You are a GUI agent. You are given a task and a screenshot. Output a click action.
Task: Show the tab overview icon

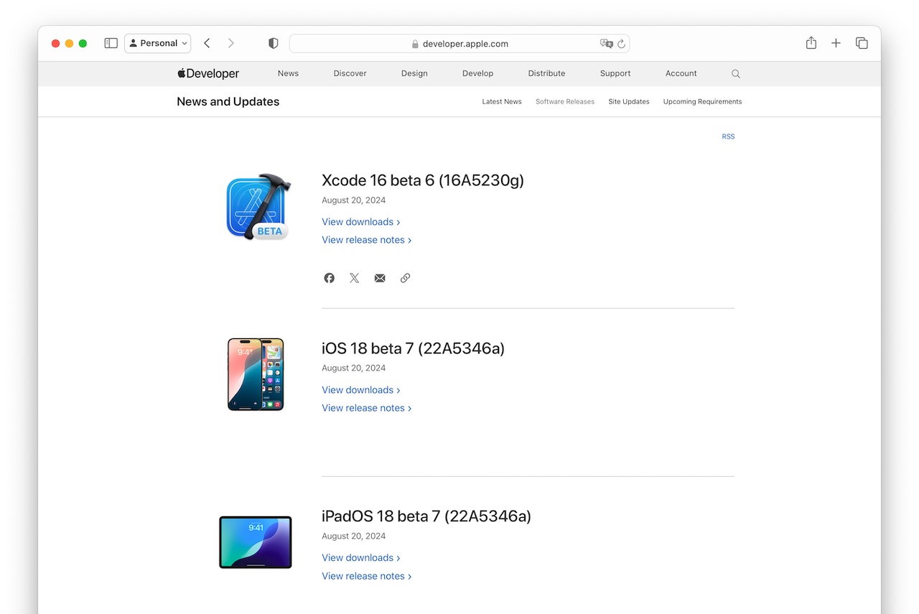862,43
